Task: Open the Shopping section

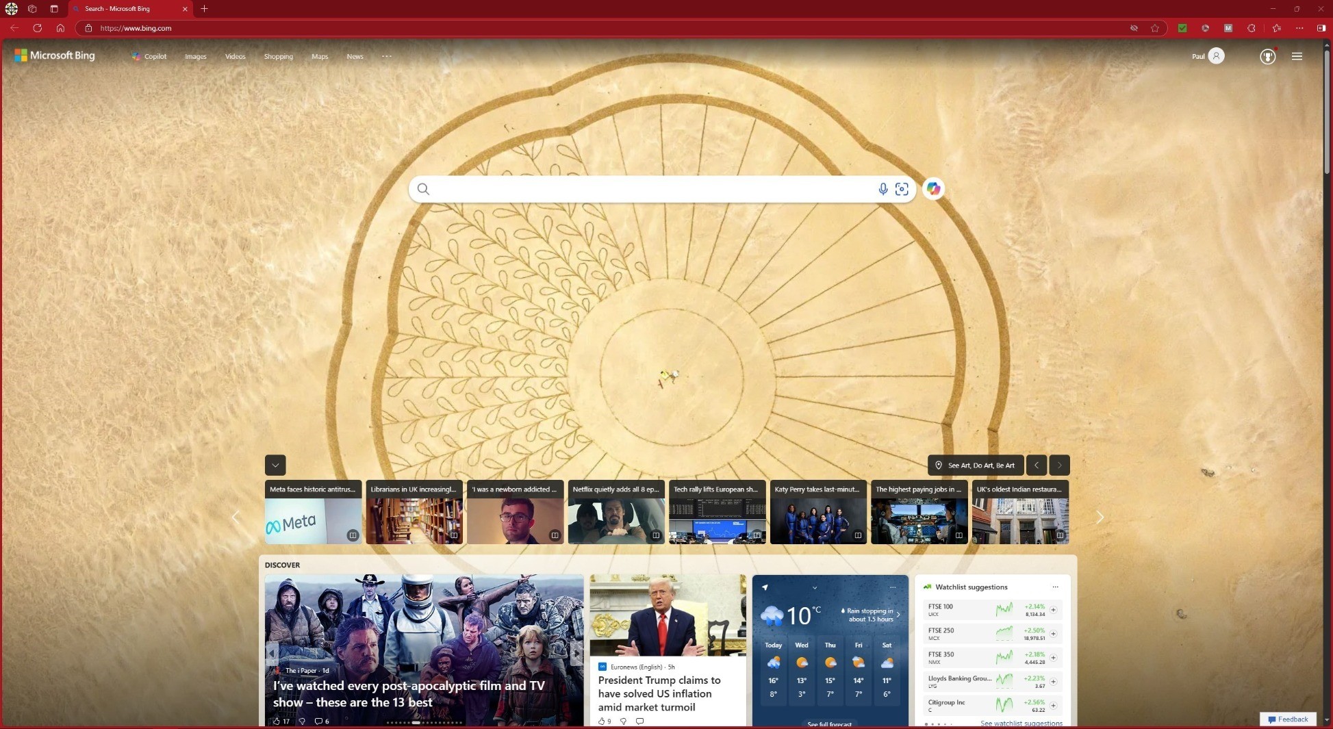Action: tap(279, 56)
